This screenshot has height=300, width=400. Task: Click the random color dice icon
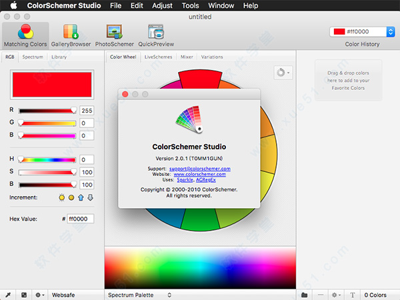24,295
